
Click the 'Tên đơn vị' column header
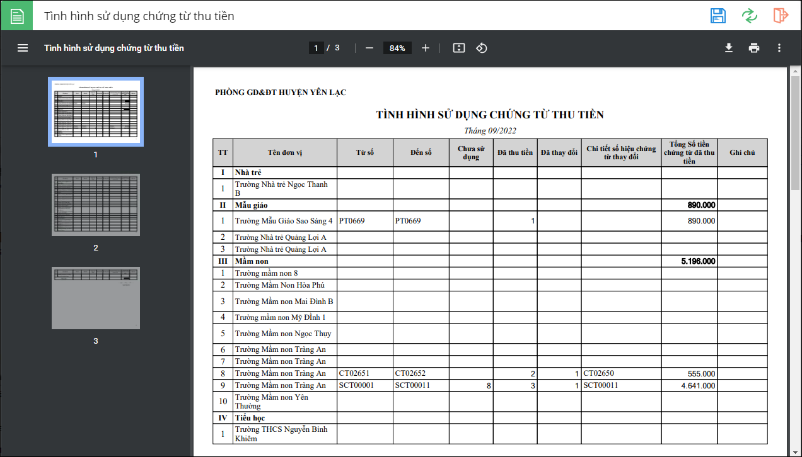tap(284, 152)
